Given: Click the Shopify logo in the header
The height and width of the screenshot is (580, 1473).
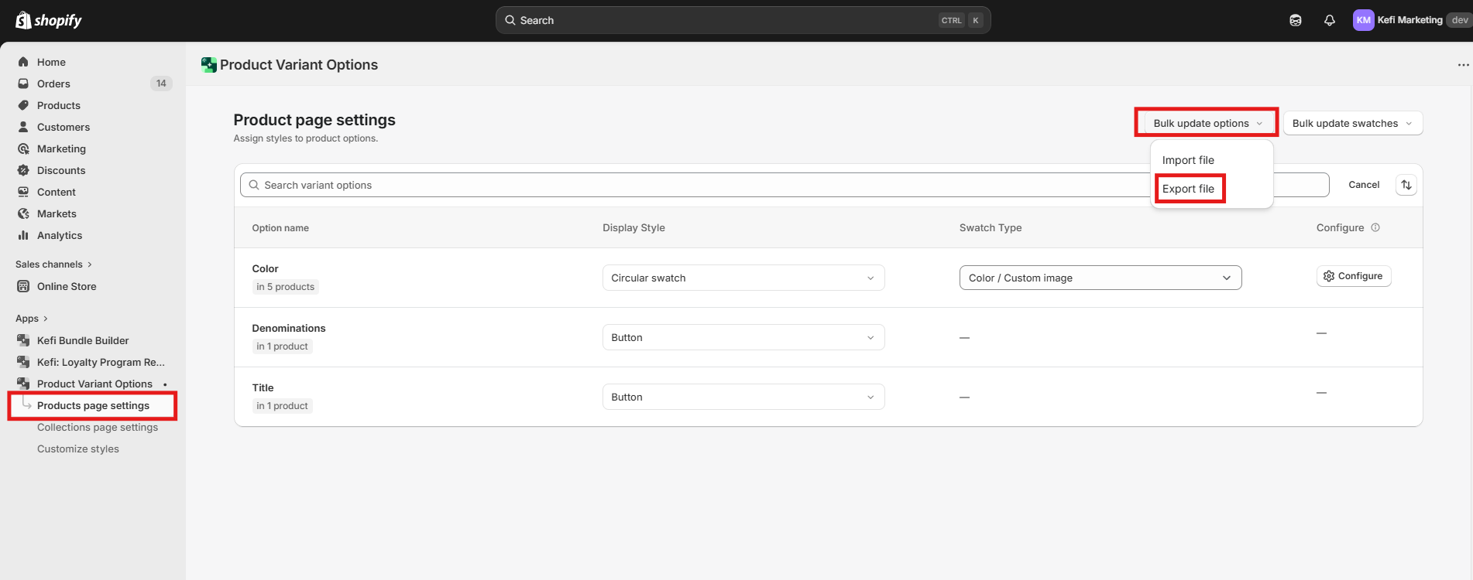Looking at the screenshot, I should tap(49, 20).
